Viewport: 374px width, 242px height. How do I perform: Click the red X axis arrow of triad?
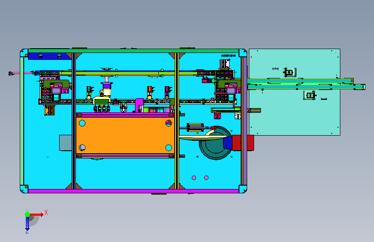(x=37, y=214)
